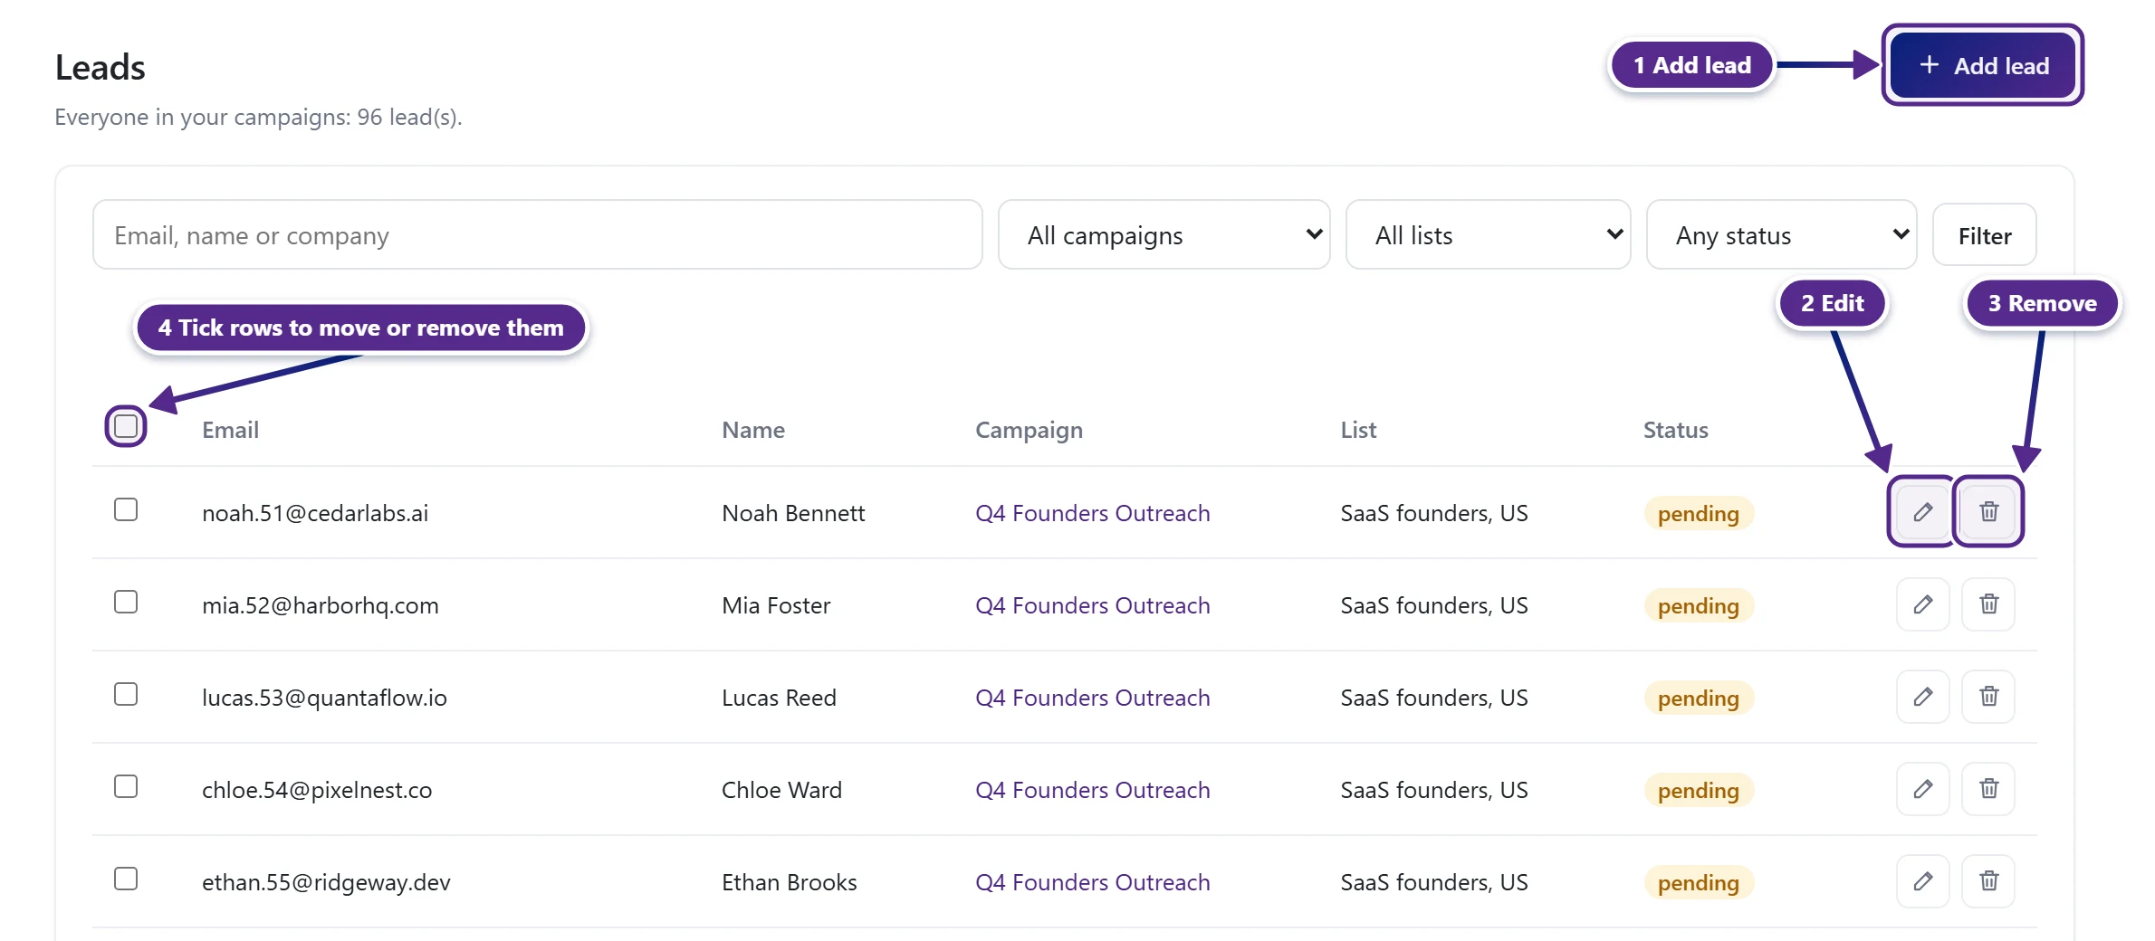
Task: Open Lucas Reed's Q4 Founders Outreach campaign link
Action: pos(1092,698)
